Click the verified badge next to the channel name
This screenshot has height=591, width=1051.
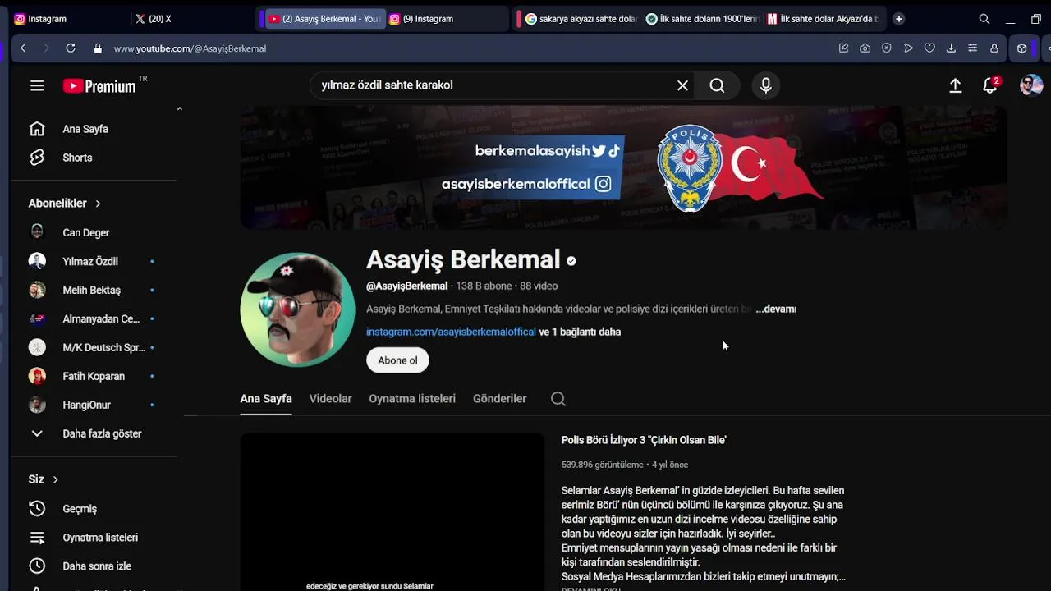pyautogui.click(x=571, y=261)
